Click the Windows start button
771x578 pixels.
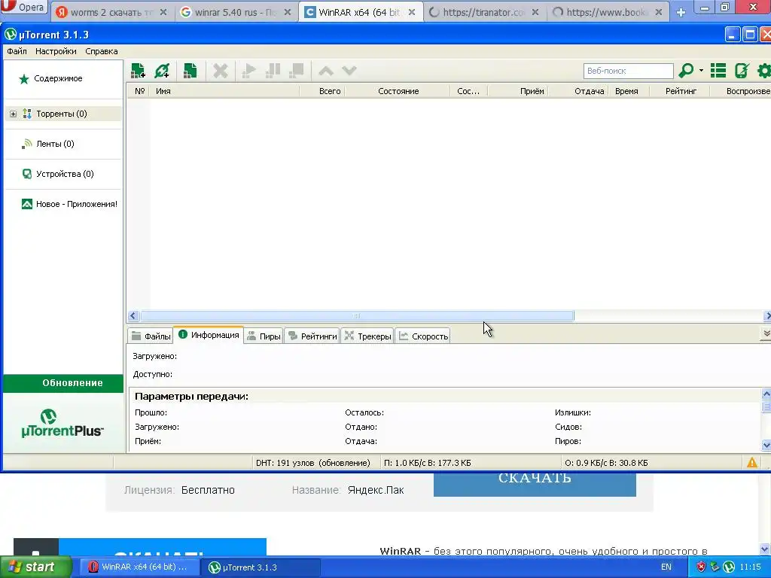point(36,567)
